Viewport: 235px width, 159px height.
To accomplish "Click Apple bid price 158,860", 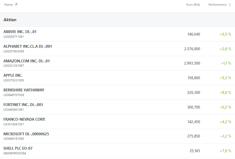I will click(x=194, y=78).
